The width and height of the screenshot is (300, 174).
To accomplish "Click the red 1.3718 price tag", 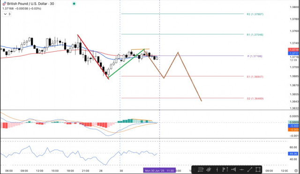I will [294, 50].
